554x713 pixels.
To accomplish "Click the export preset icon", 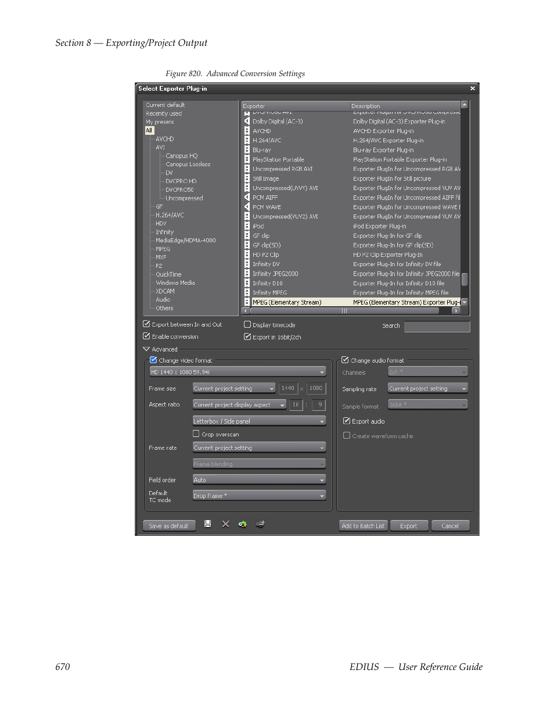I will point(261,524).
